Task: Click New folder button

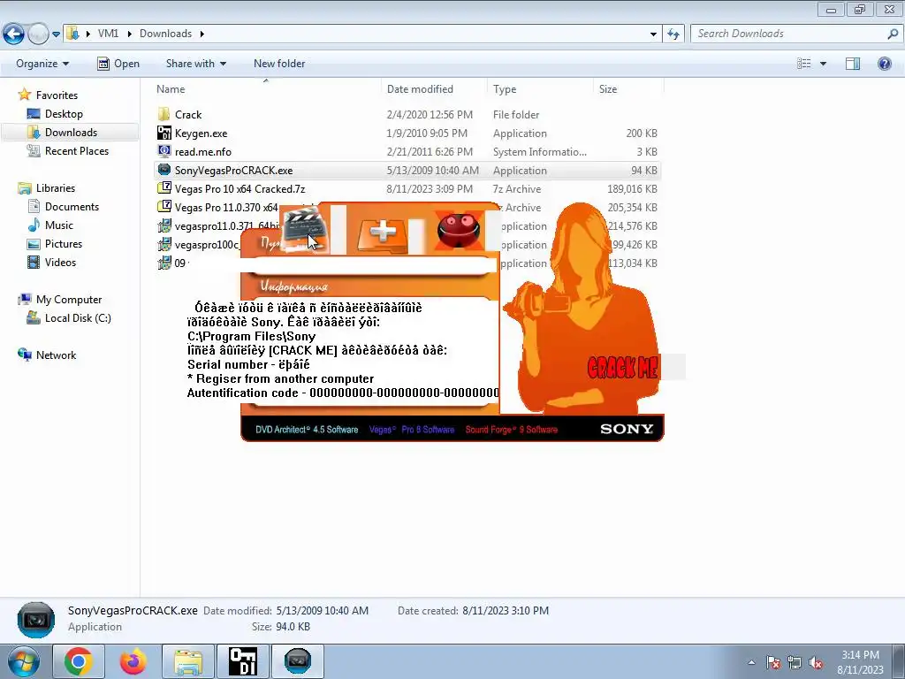Action: click(x=279, y=64)
